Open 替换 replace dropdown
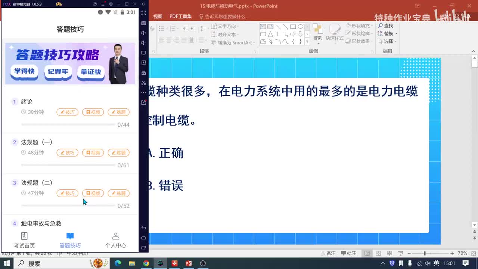Viewport: 478px width, 269px height. pos(387,34)
